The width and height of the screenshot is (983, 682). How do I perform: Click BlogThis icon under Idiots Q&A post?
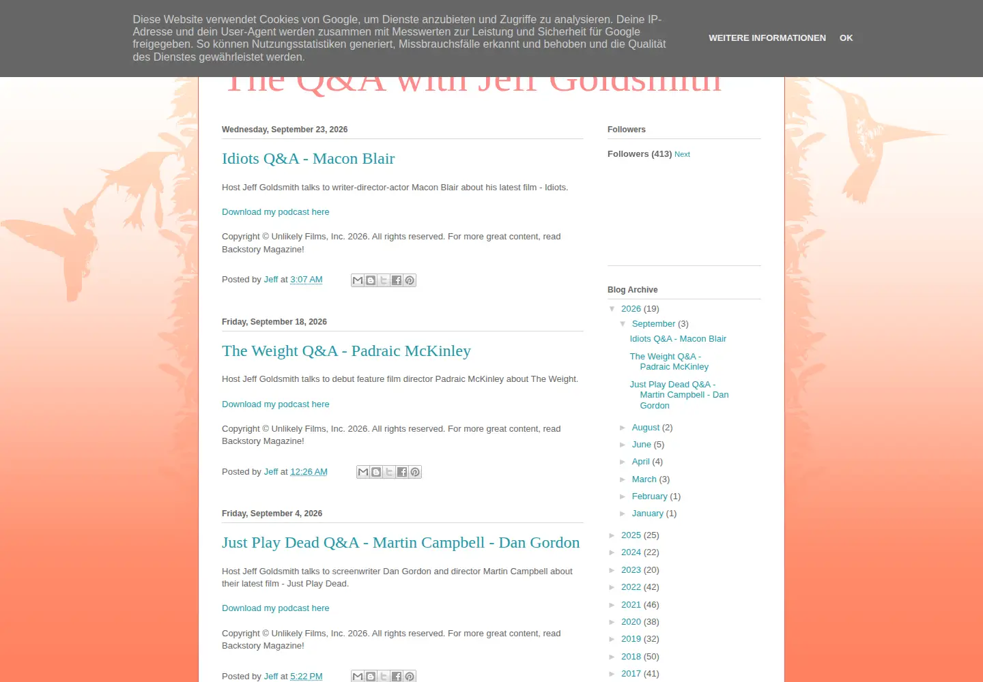point(371,280)
